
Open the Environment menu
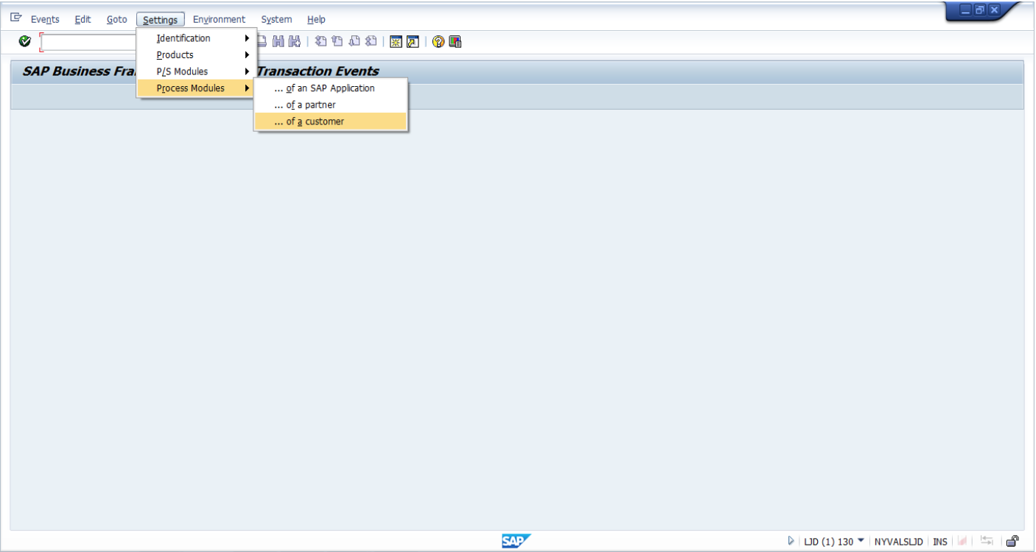click(x=219, y=19)
